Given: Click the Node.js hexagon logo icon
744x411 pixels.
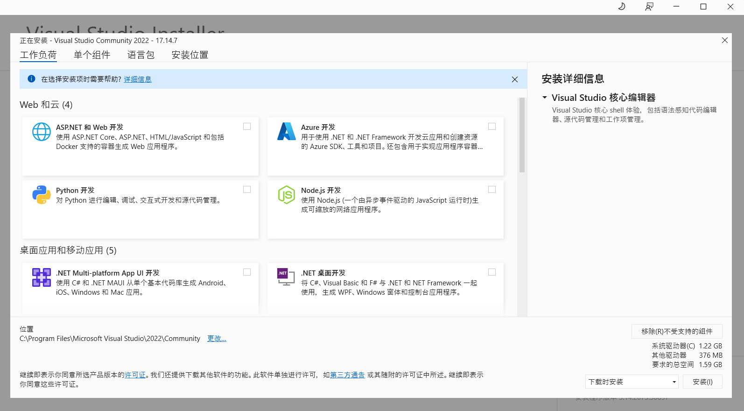Looking at the screenshot, I should 287,195.
